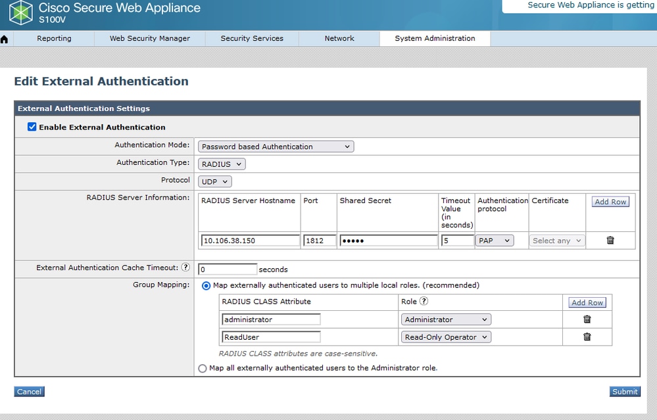
Task: Click the Shared Secret column header
Action: pyautogui.click(x=366, y=200)
